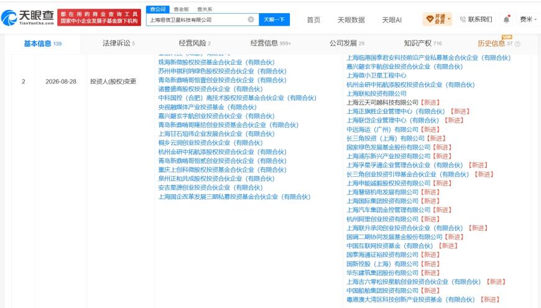Select the 查关系 search tab
Screen dimensions: 541x308
coord(205,9)
